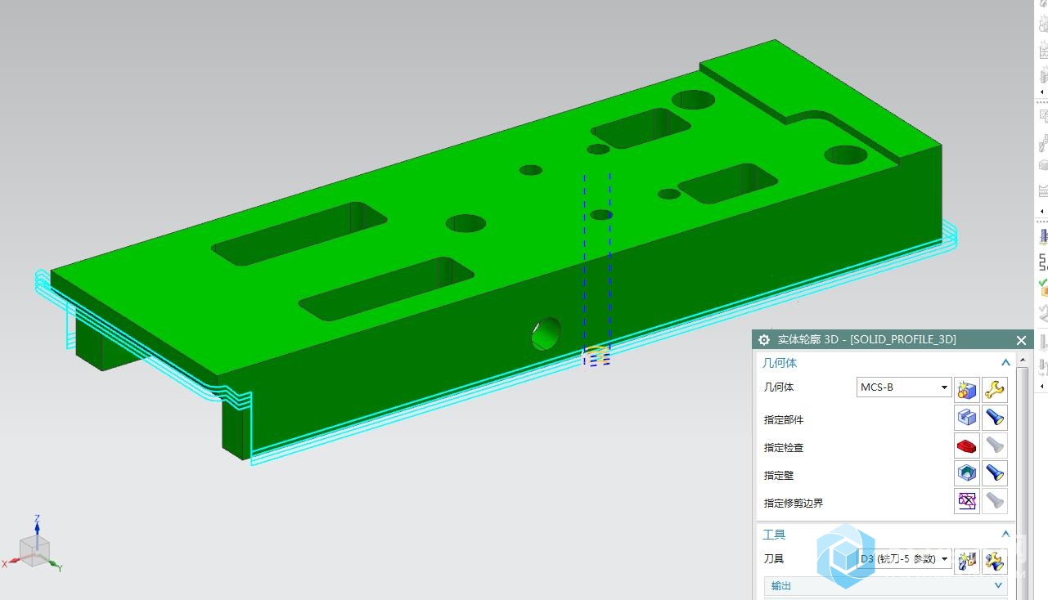1048x600 pixels.
Task: Click the edit tool wrench icon
Action: tap(995, 561)
